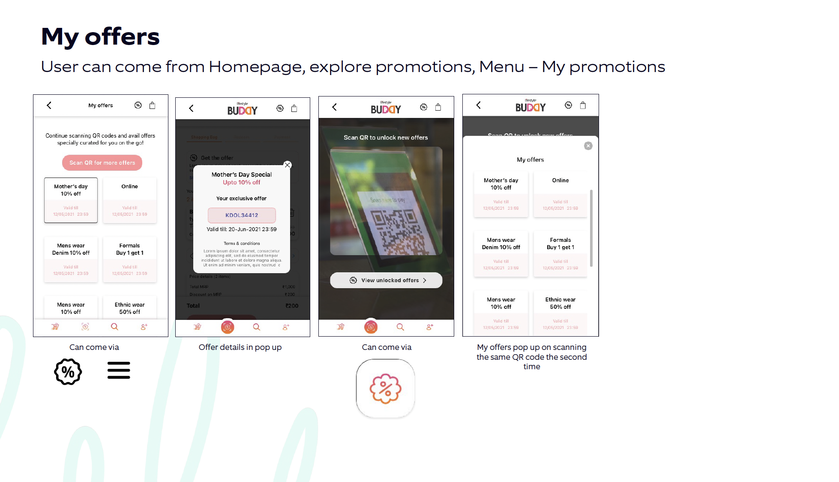This screenshot has height=482, width=839.
Task: Tap Scan QR for more offers button
Action: tap(102, 163)
